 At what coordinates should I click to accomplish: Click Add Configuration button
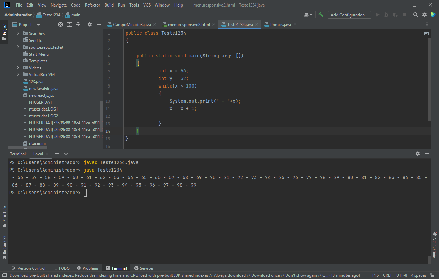coord(349,15)
